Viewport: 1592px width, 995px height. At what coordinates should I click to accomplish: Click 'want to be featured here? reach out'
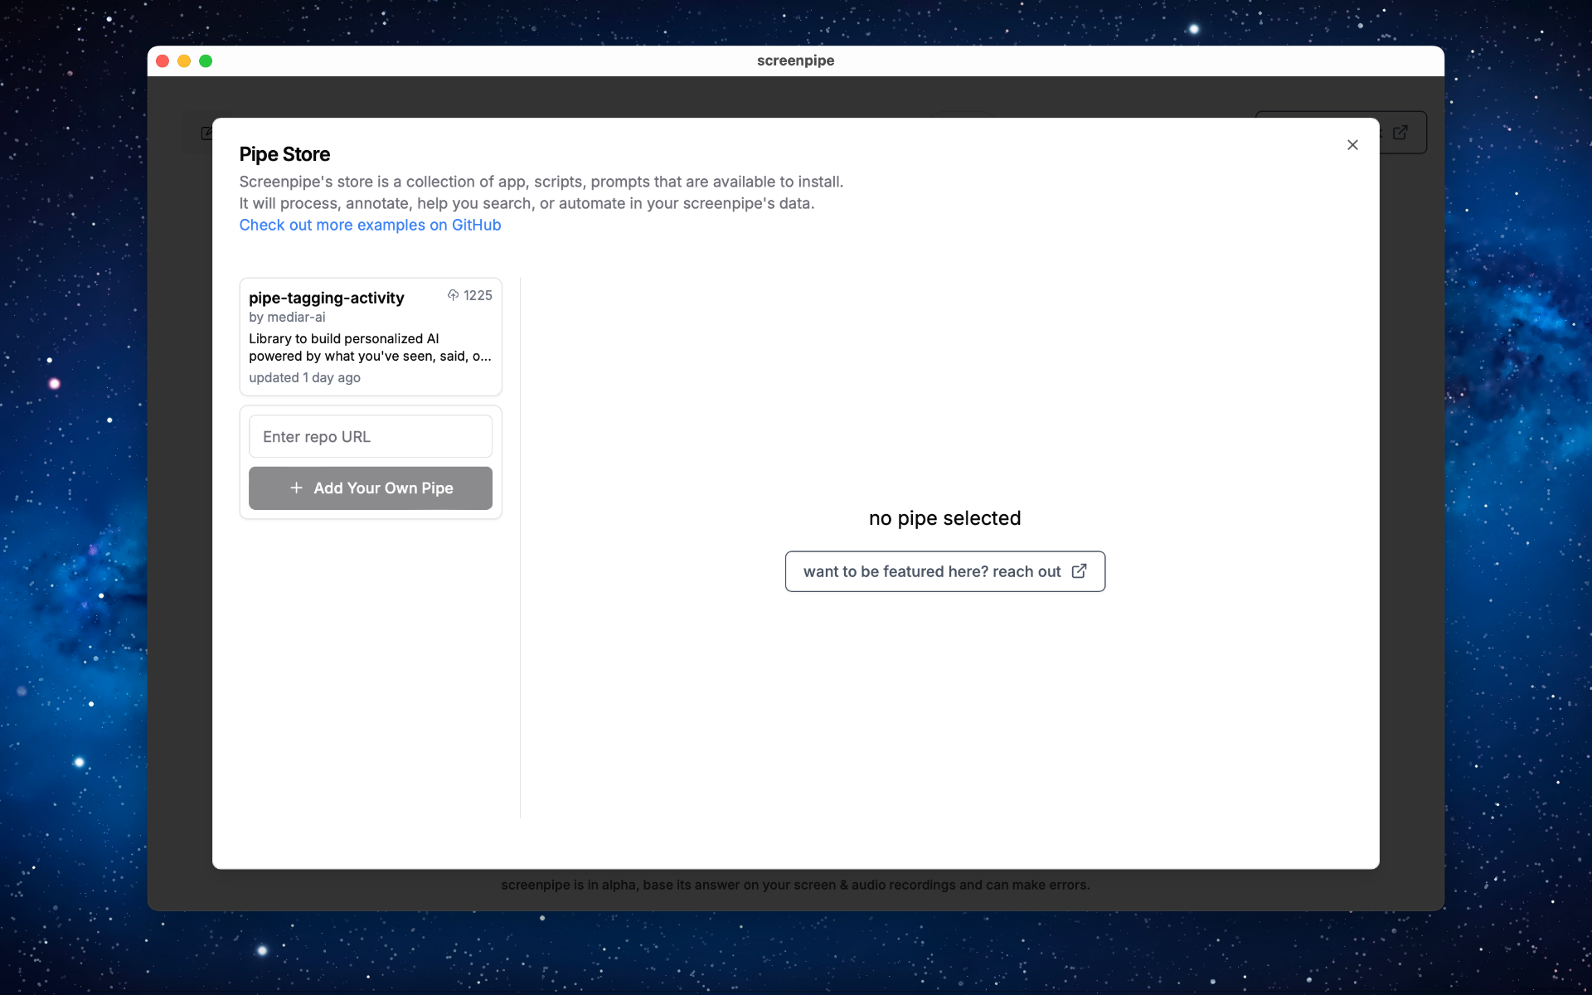click(x=931, y=571)
